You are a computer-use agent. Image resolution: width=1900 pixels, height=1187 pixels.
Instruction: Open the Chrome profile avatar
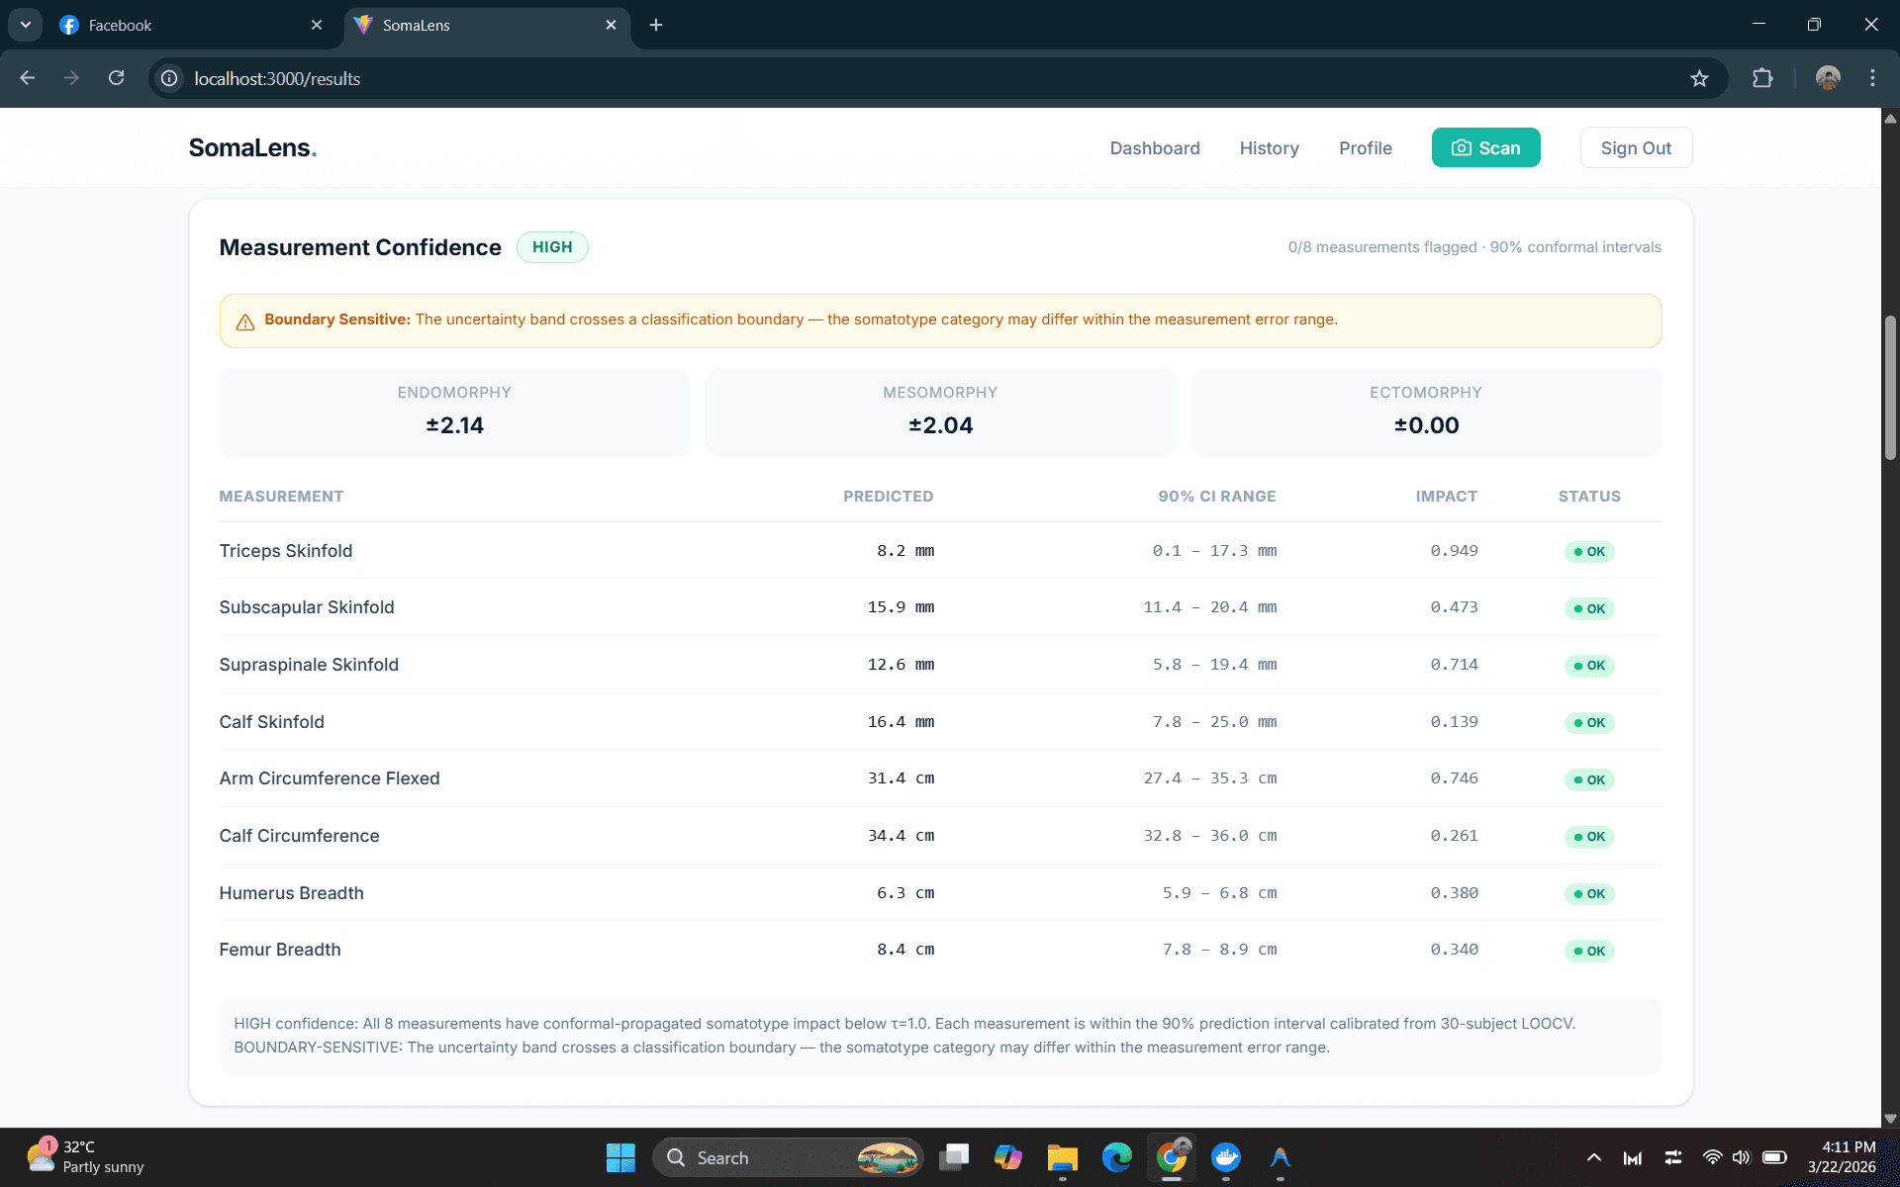[x=1828, y=78]
